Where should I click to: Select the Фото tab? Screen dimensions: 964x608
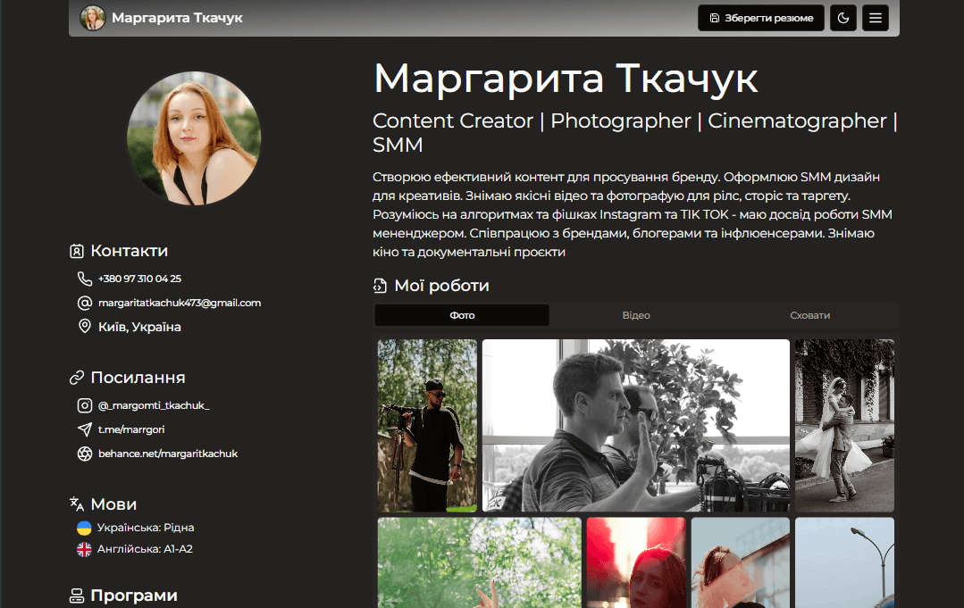click(462, 315)
